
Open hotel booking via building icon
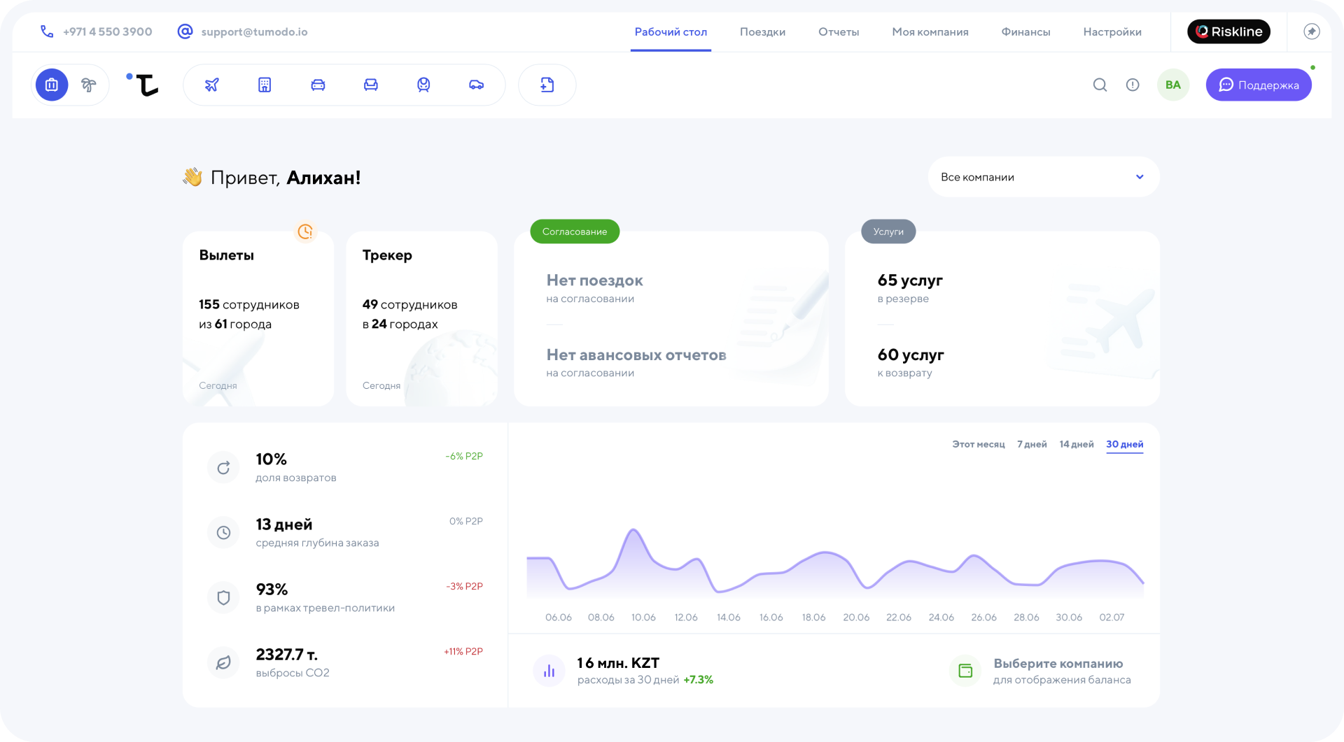[265, 85]
